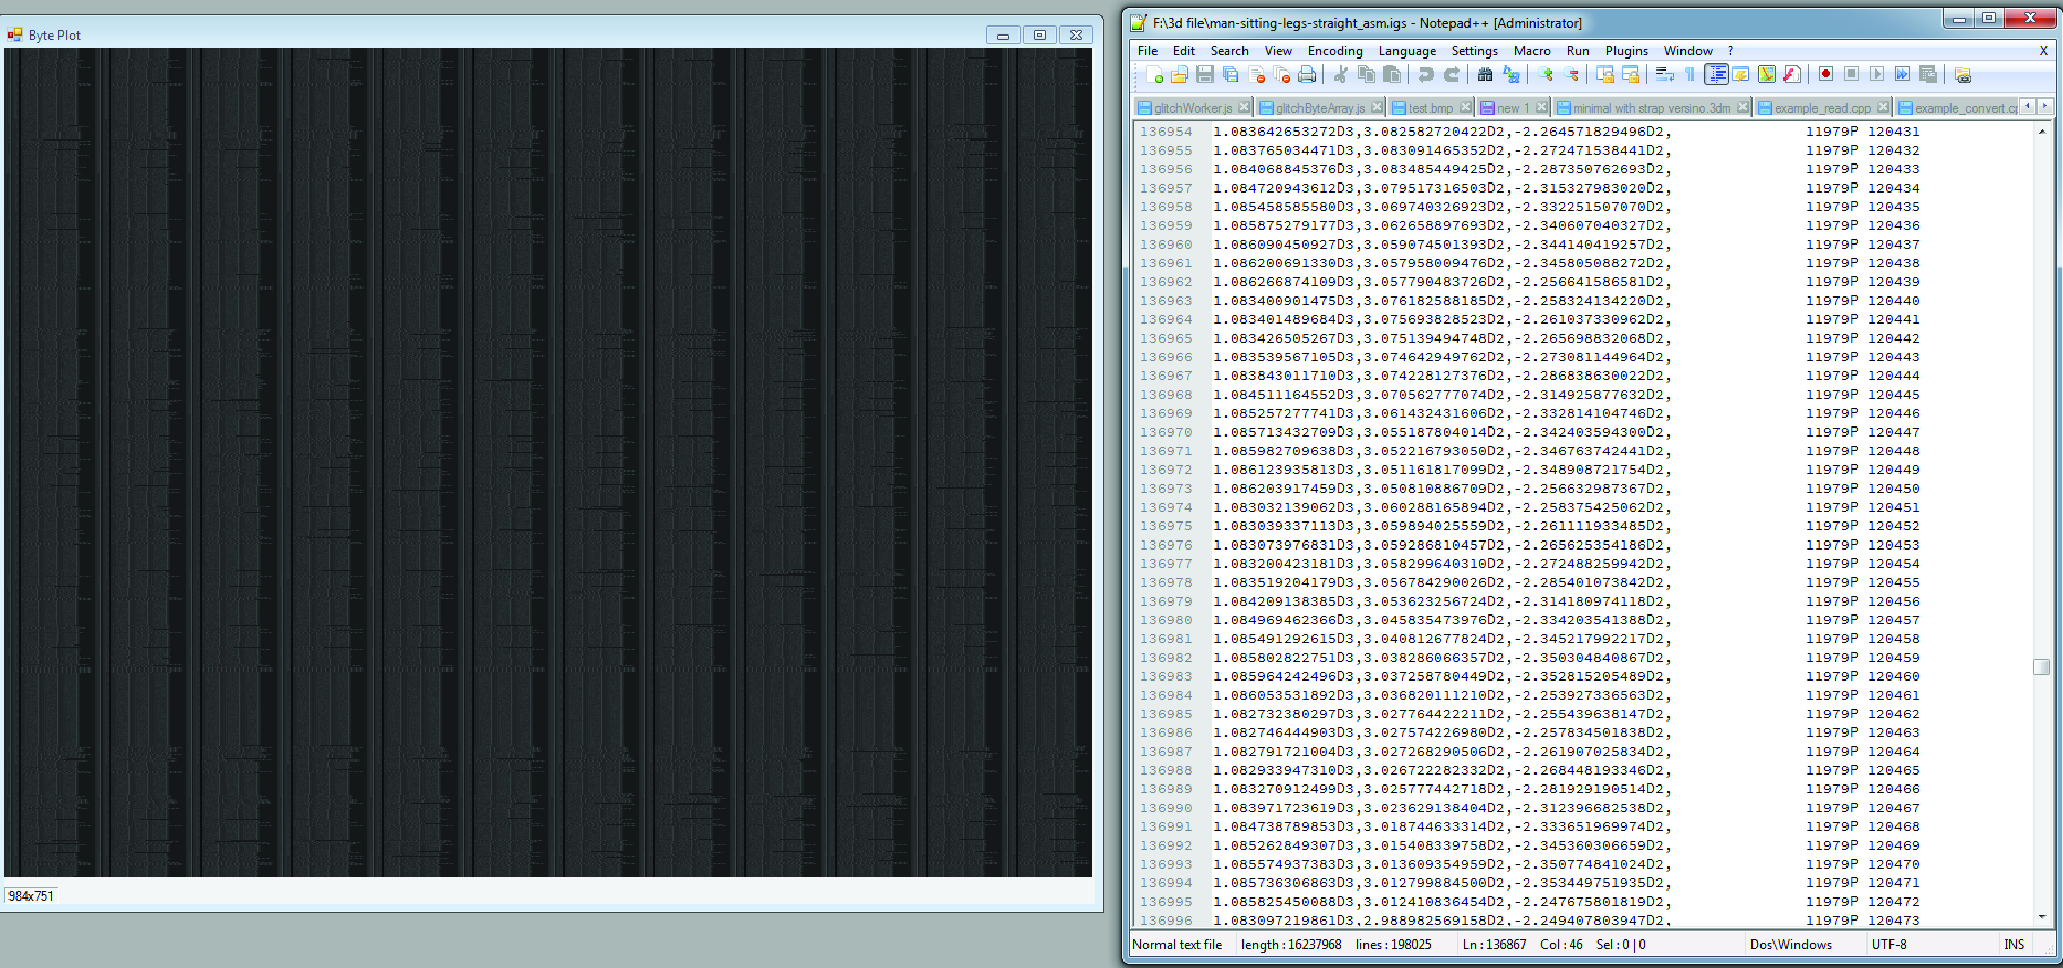Undo the last edit via toolbar
The image size is (2063, 968).
click(x=1426, y=74)
